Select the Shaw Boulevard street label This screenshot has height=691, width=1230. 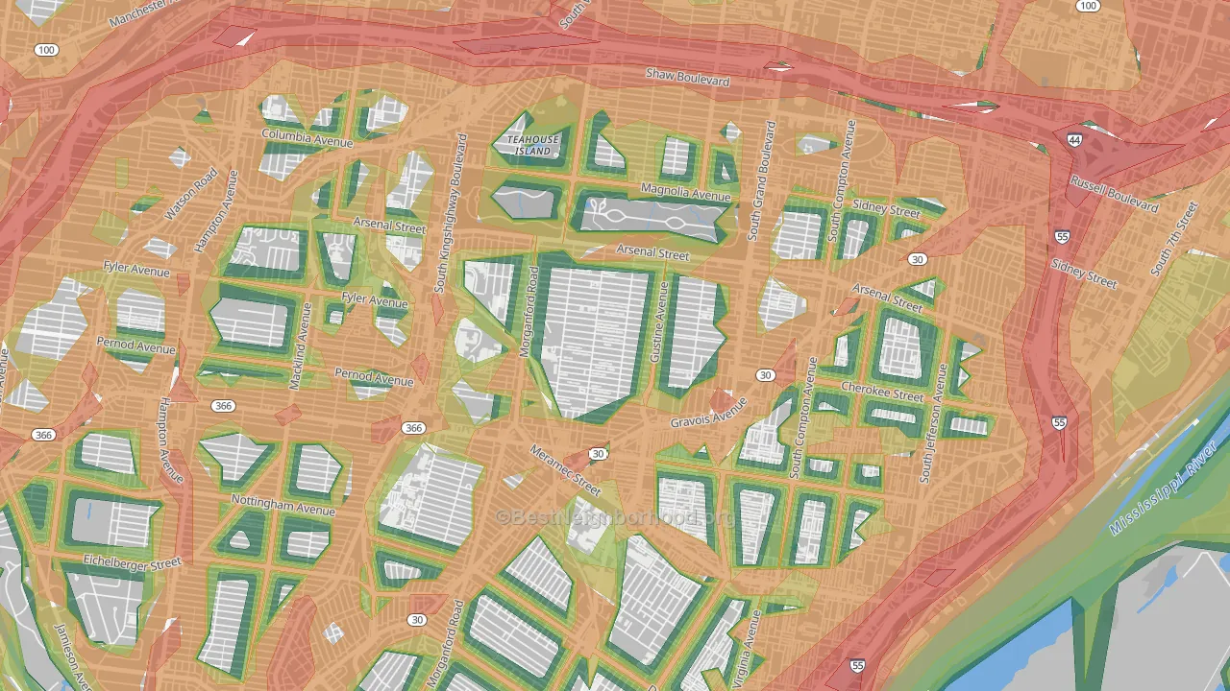click(687, 77)
